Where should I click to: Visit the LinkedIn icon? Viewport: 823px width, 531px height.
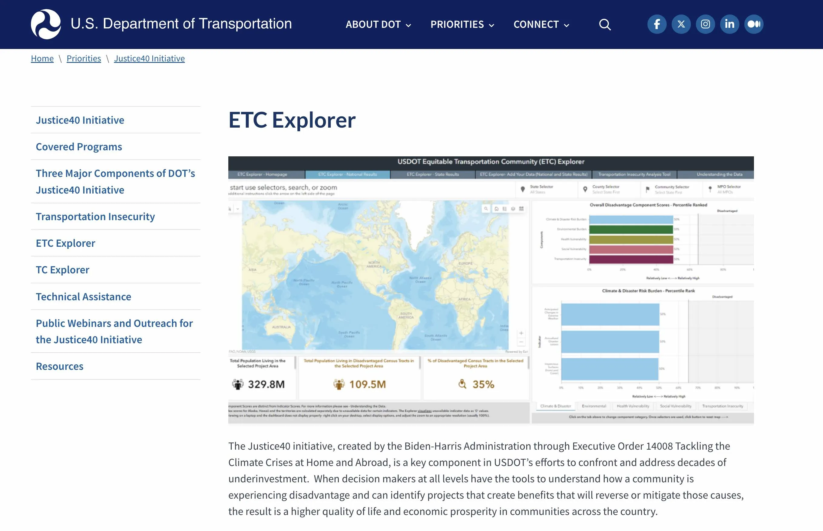[729, 24]
